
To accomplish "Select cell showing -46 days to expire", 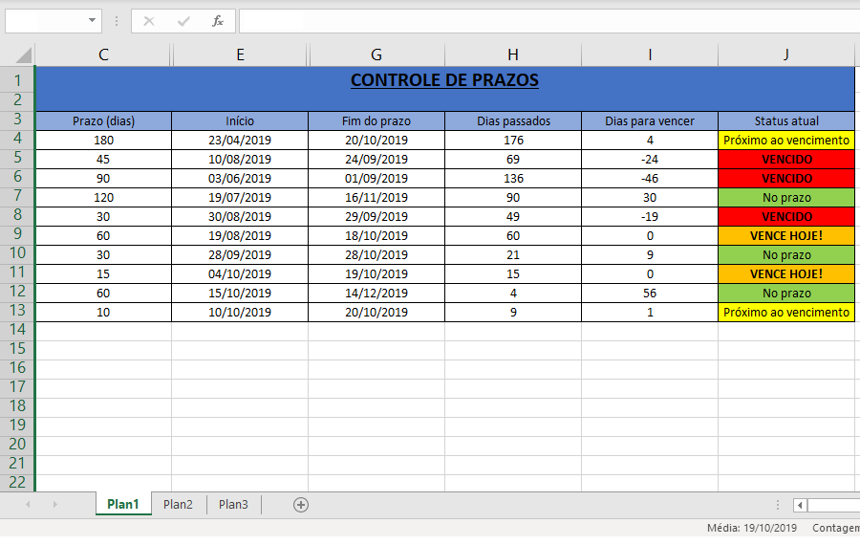I will tap(650, 179).
